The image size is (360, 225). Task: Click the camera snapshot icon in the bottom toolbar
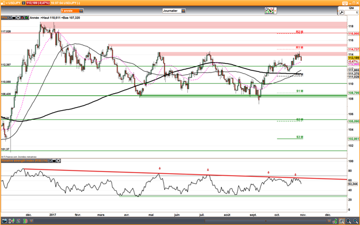coord(4,221)
